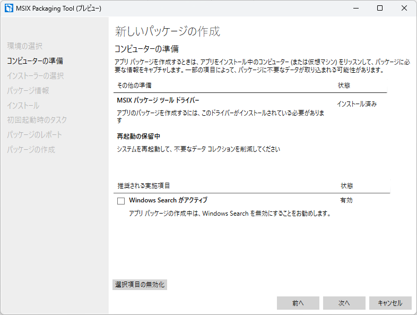417x315 pixels.
Task: Open the インストーラーの選択 step
Action: [36, 75]
